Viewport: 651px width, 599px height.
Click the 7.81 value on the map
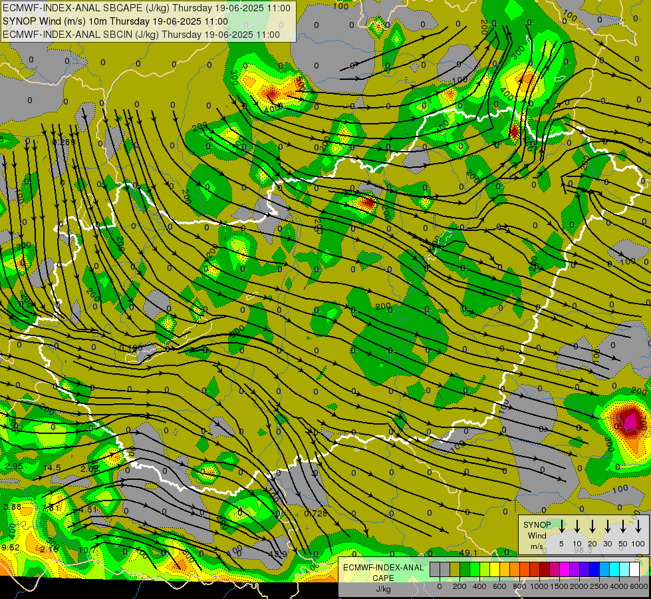[51, 508]
